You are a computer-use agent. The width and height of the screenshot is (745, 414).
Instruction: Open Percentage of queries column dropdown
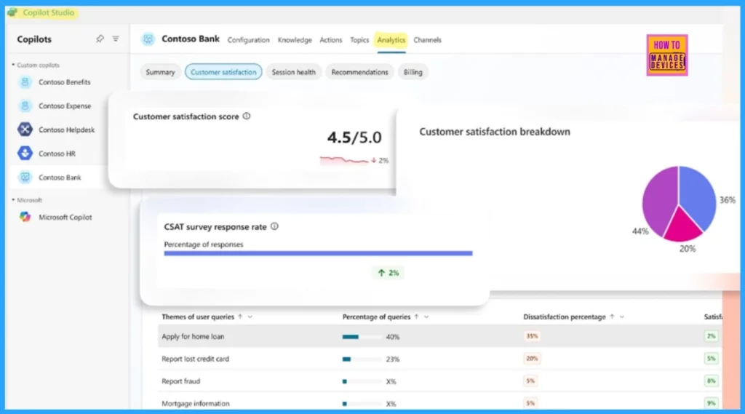[426, 317]
